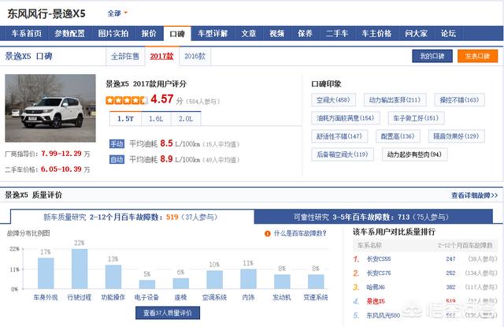Open the 文章 navigation tab
This screenshot has height=327, width=504.
pos(249,33)
